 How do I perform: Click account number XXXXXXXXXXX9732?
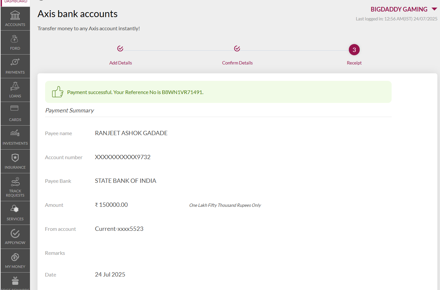point(123,157)
